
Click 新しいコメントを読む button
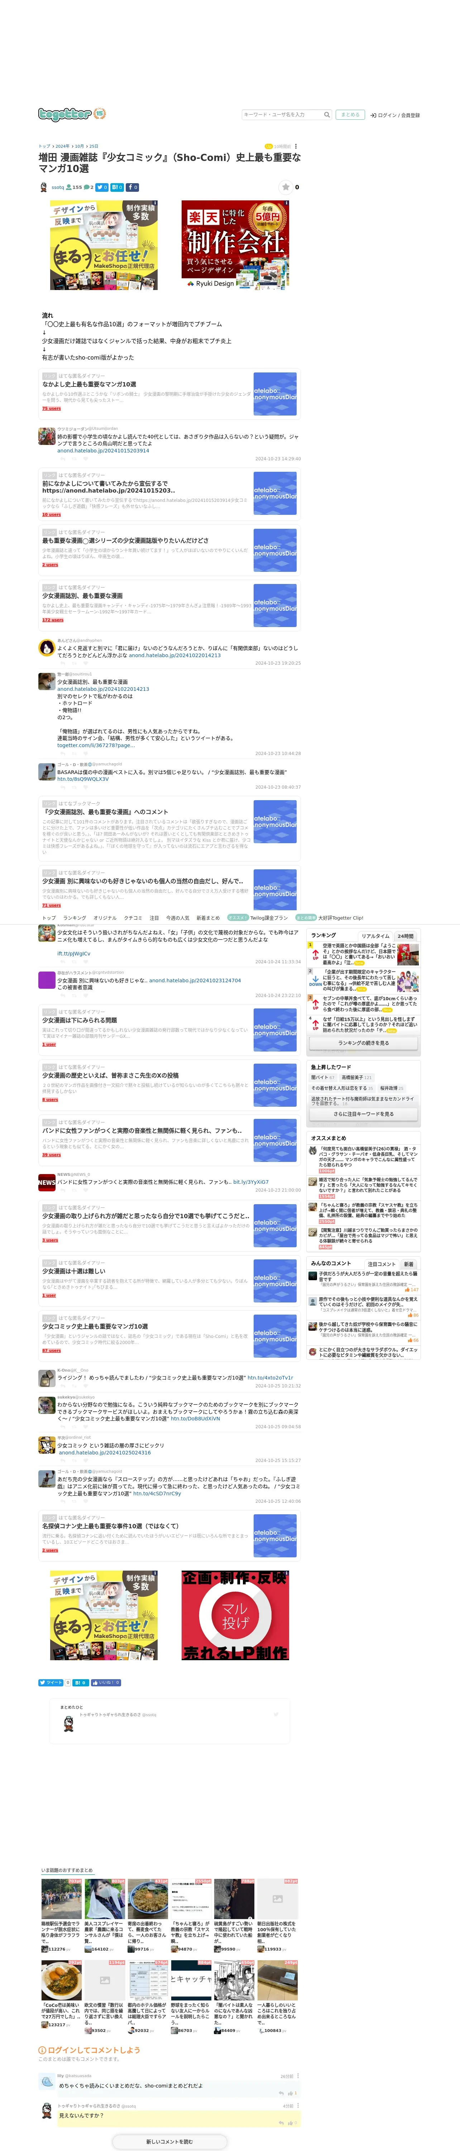tap(169, 2142)
